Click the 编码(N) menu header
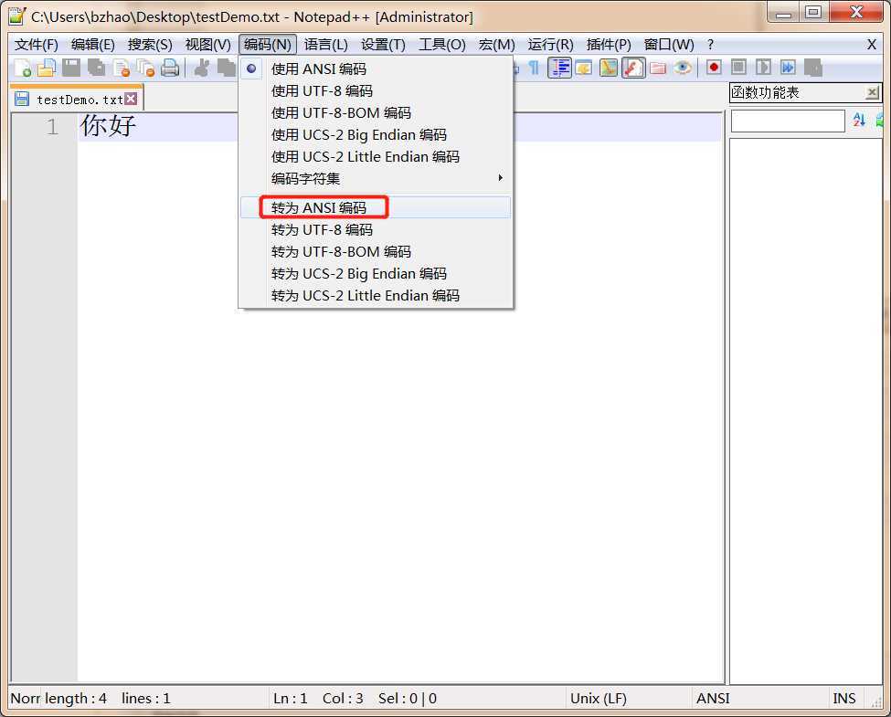This screenshot has height=717, width=891. click(x=268, y=45)
